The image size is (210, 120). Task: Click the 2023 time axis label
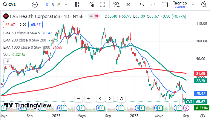point(134,116)
